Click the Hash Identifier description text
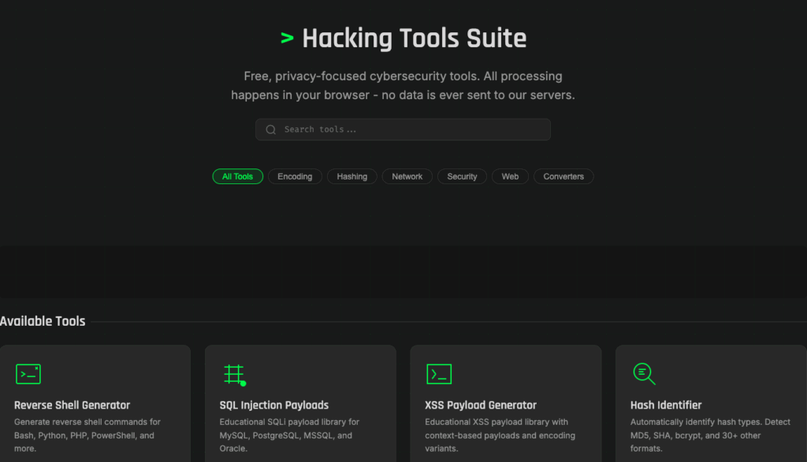Image resolution: width=807 pixels, height=462 pixels. pyautogui.click(x=709, y=435)
